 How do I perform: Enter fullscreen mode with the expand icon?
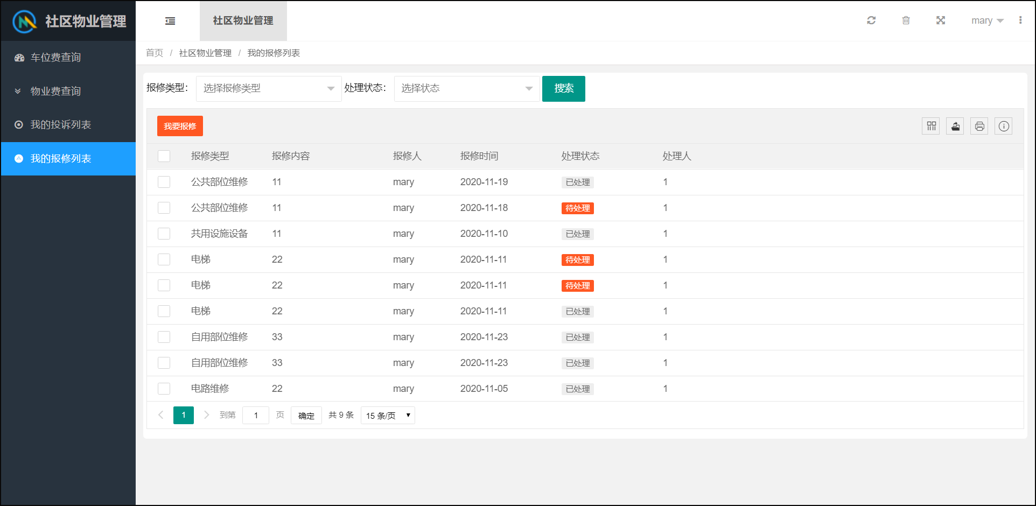940,20
